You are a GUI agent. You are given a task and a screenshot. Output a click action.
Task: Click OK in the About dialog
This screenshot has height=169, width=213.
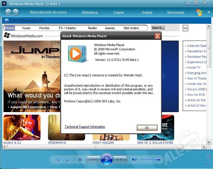147,128
